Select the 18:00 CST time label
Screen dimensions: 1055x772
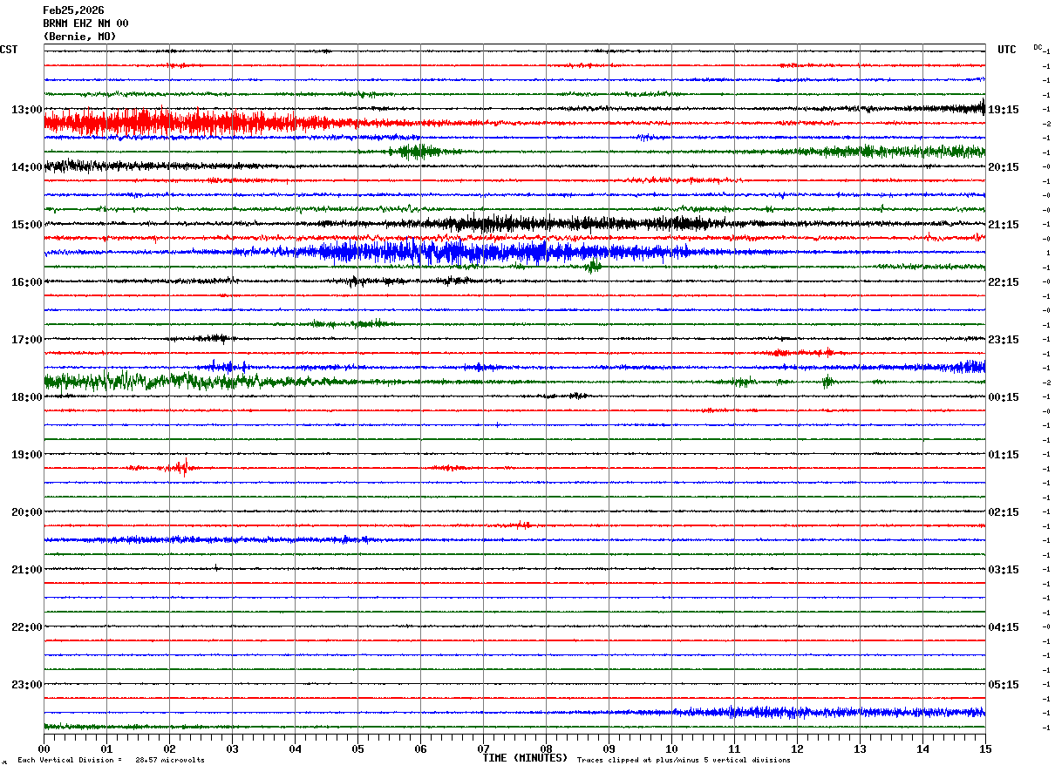27,397
